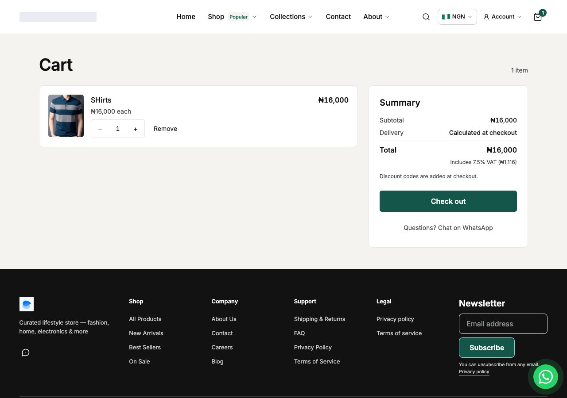
Task: Click the footer chat bubble icon
Action: pyautogui.click(x=26, y=352)
